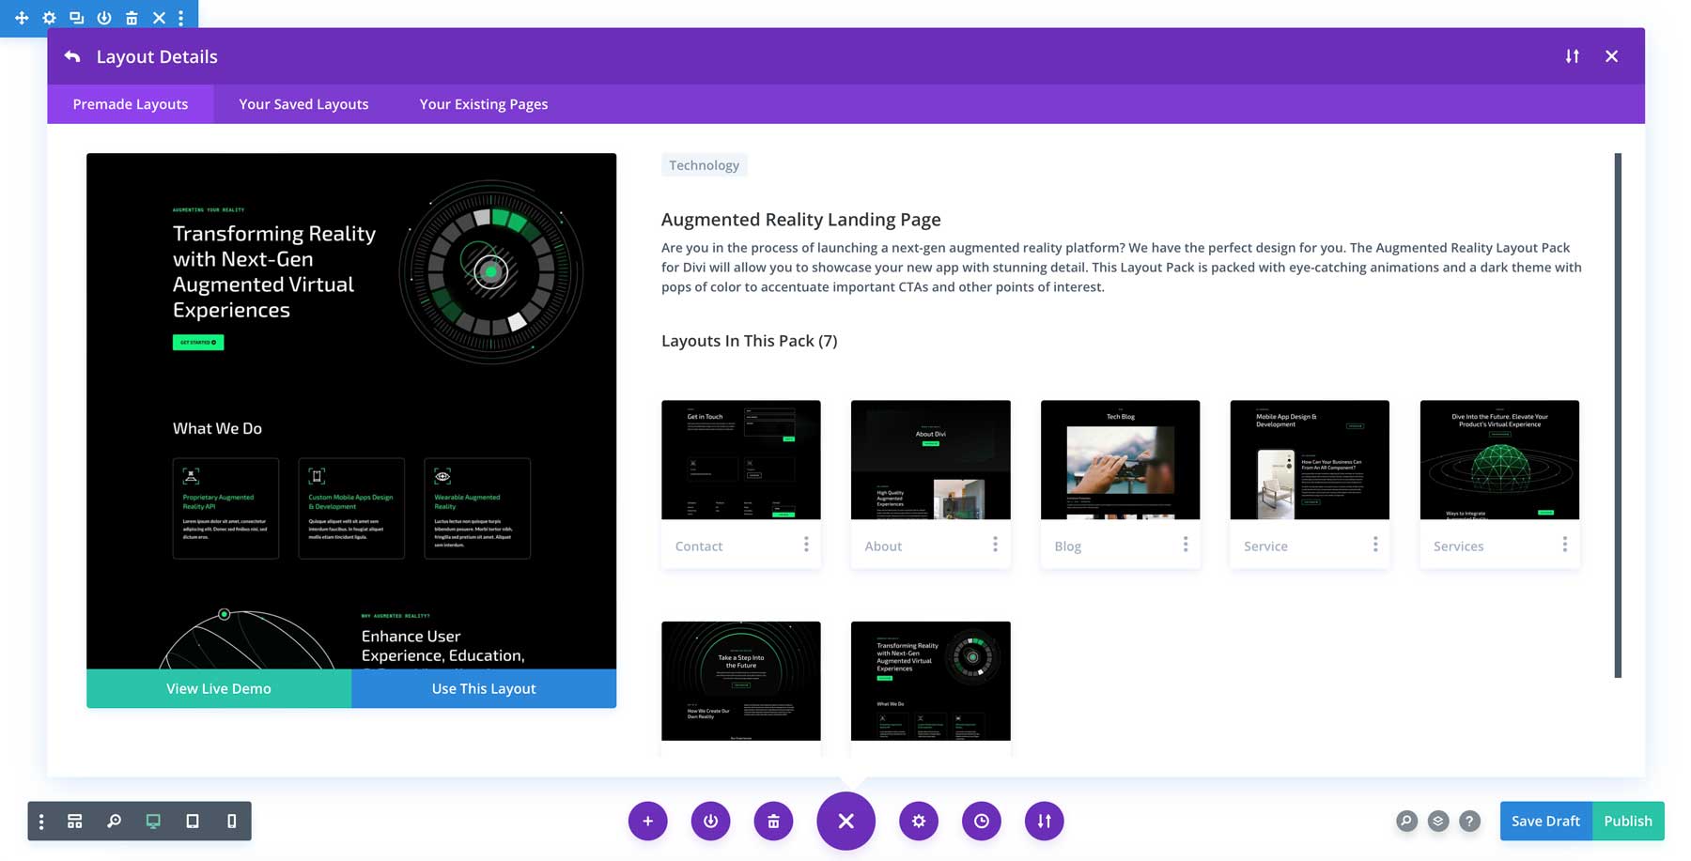This screenshot has height=861, width=1691.
Task: Click the wireframe view icon in bottom-left toolbar
Action: [x=75, y=821]
